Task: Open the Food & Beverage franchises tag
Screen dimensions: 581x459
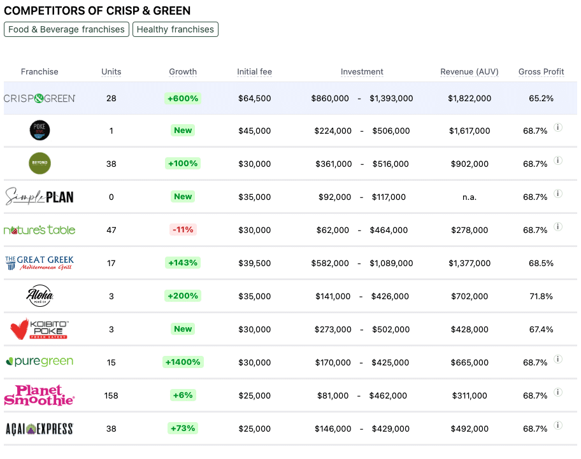Action: [66, 29]
